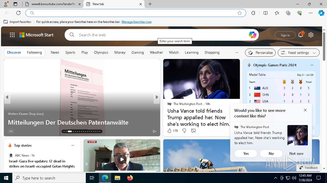Open Copilot icon in web search box

252,35
